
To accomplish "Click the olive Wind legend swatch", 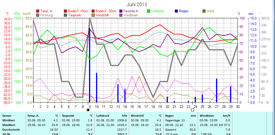I will (204, 11).
